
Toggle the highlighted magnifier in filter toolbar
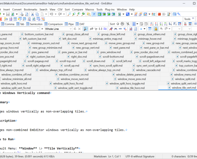(86, 29)
